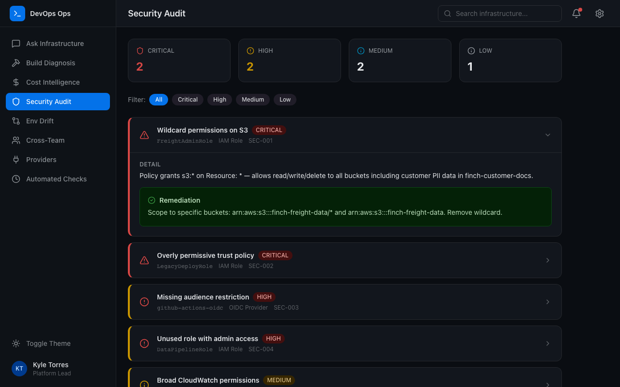Toggle the Low severity filter

285,100
